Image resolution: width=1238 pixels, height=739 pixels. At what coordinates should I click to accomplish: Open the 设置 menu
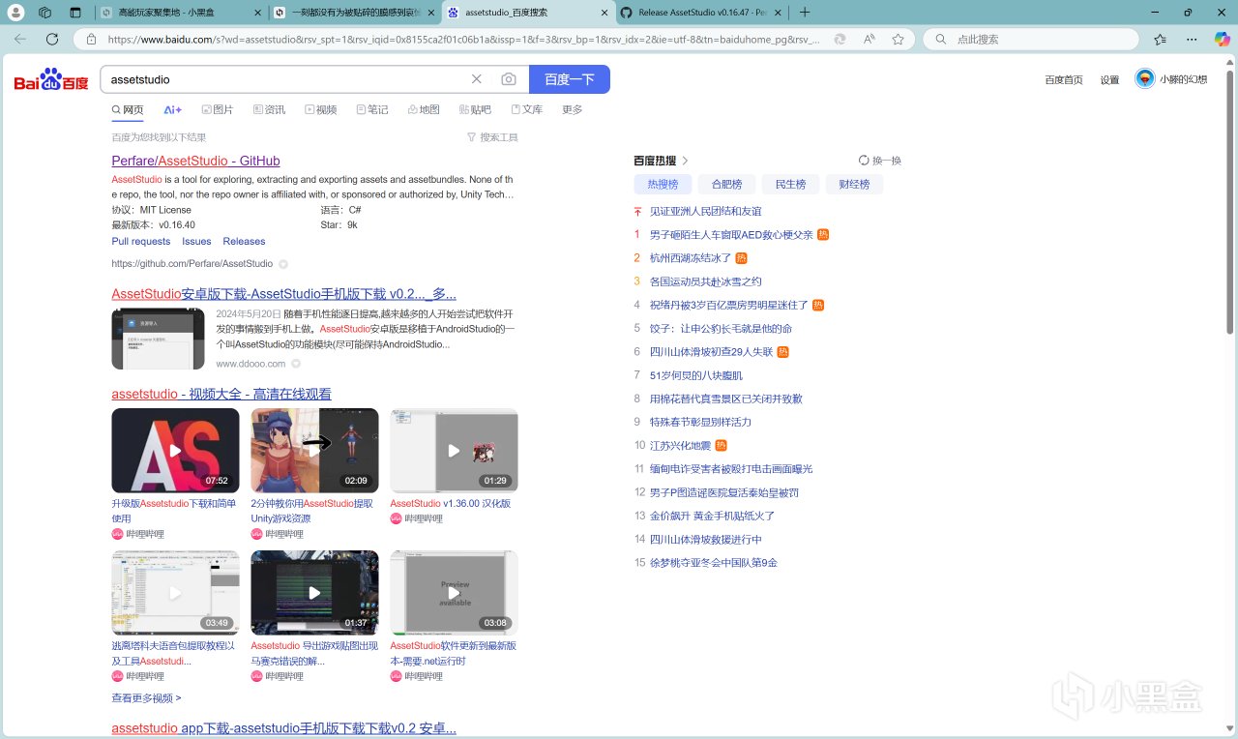(1109, 80)
